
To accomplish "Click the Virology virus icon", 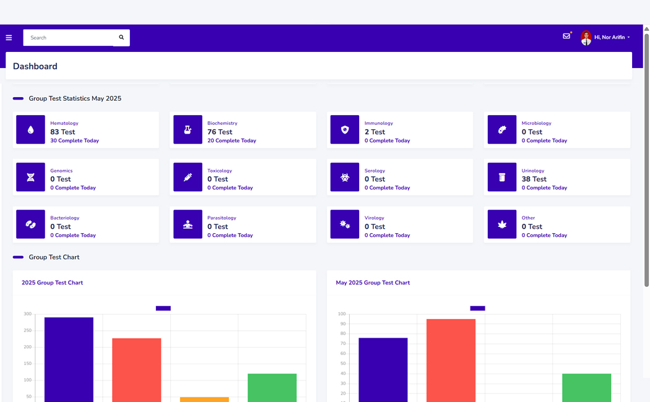I will coord(345,224).
